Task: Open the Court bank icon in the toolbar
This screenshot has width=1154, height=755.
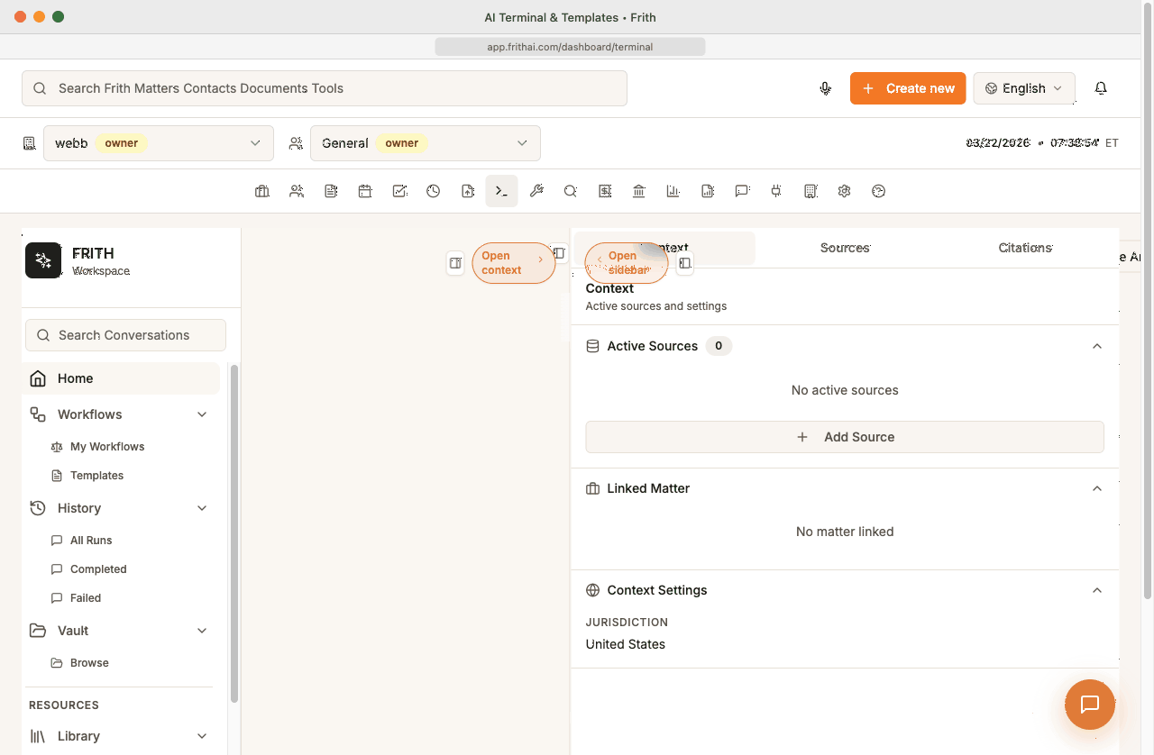Action: 638,190
